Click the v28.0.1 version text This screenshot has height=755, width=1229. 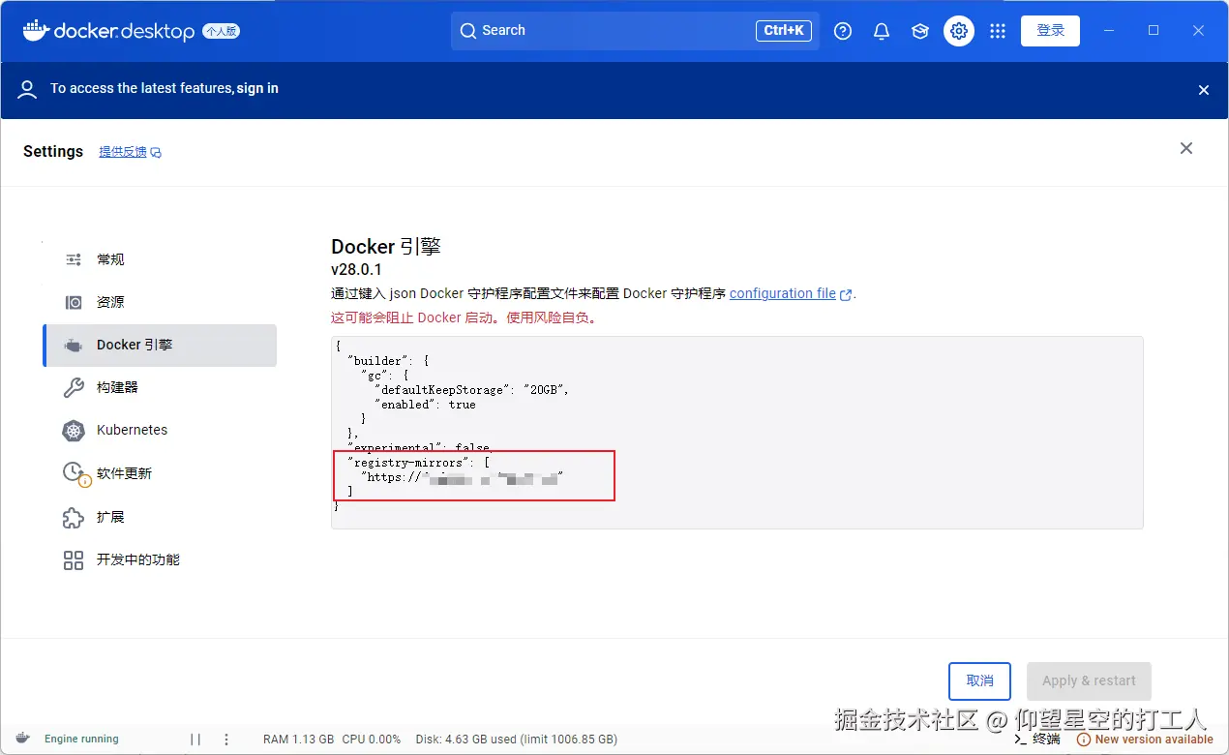pos(356,270)
